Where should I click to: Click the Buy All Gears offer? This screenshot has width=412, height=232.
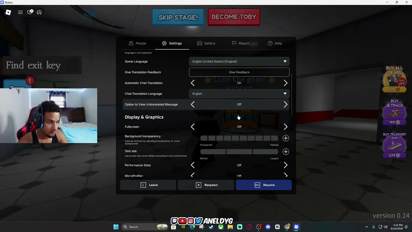(394, 79)
